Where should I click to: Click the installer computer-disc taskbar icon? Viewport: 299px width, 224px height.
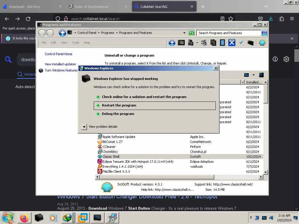point(112,218)
